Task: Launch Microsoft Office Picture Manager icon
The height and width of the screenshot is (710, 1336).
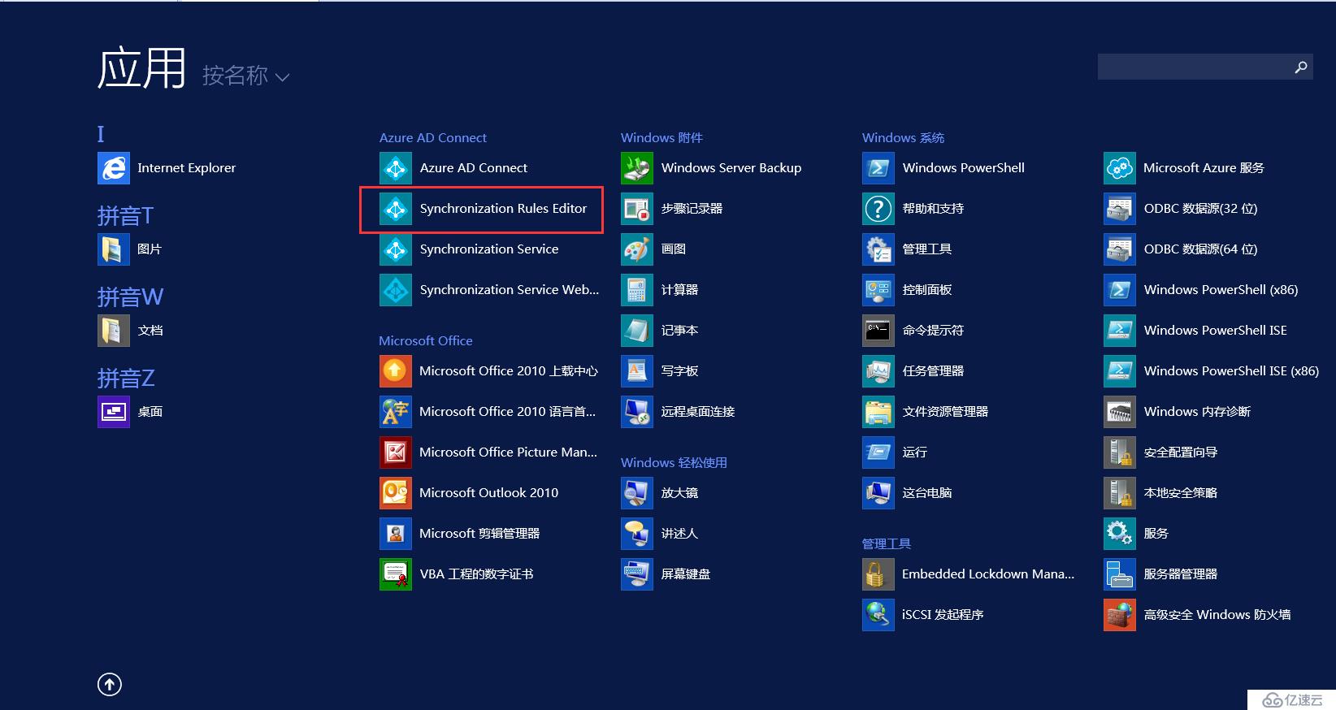Action: 396,452
